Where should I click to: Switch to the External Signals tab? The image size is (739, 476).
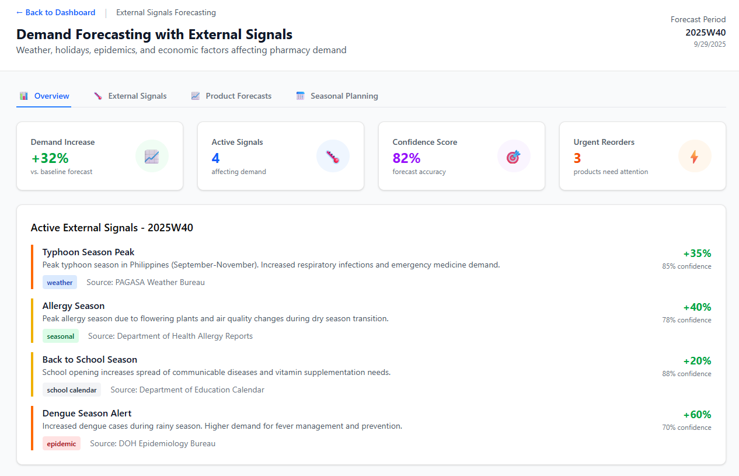[x=137, y=95]
